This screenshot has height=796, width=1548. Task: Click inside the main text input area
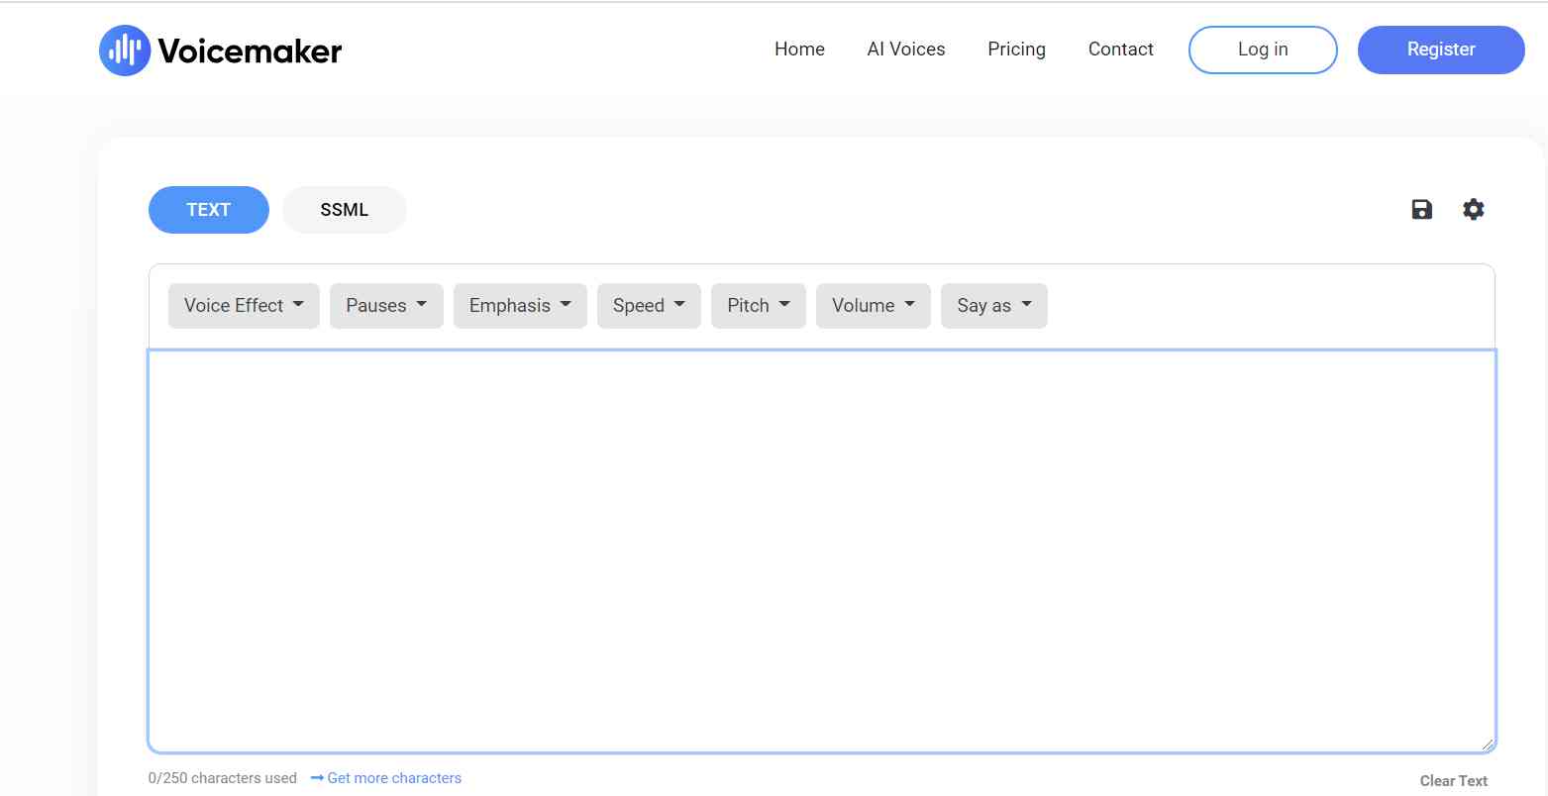[822, 550]
